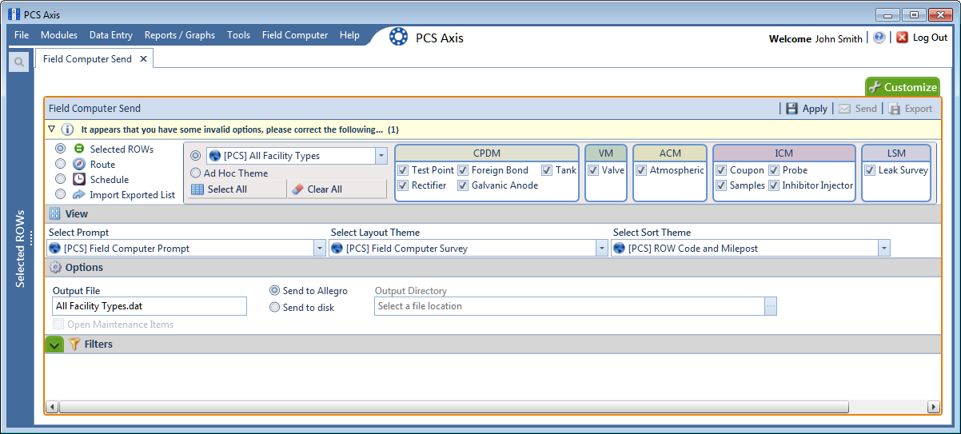Screen dimensions: 961x434
Task: Uncheck the Test Point checkbox
Action: pyautogui.click(x=403, y=170)
